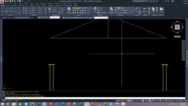Click the layer color swatch for ESTRUCTURA
188x106 pixels.
coord(79,8)
